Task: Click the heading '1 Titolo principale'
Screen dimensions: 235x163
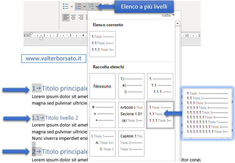Action: (x=60, y=89)
